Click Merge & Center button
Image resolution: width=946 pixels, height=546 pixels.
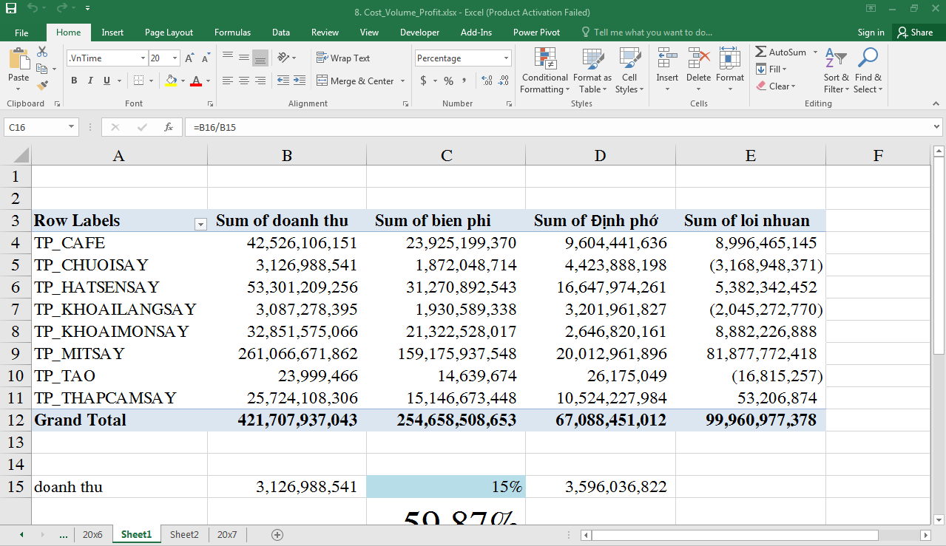(x=355, y=81)
